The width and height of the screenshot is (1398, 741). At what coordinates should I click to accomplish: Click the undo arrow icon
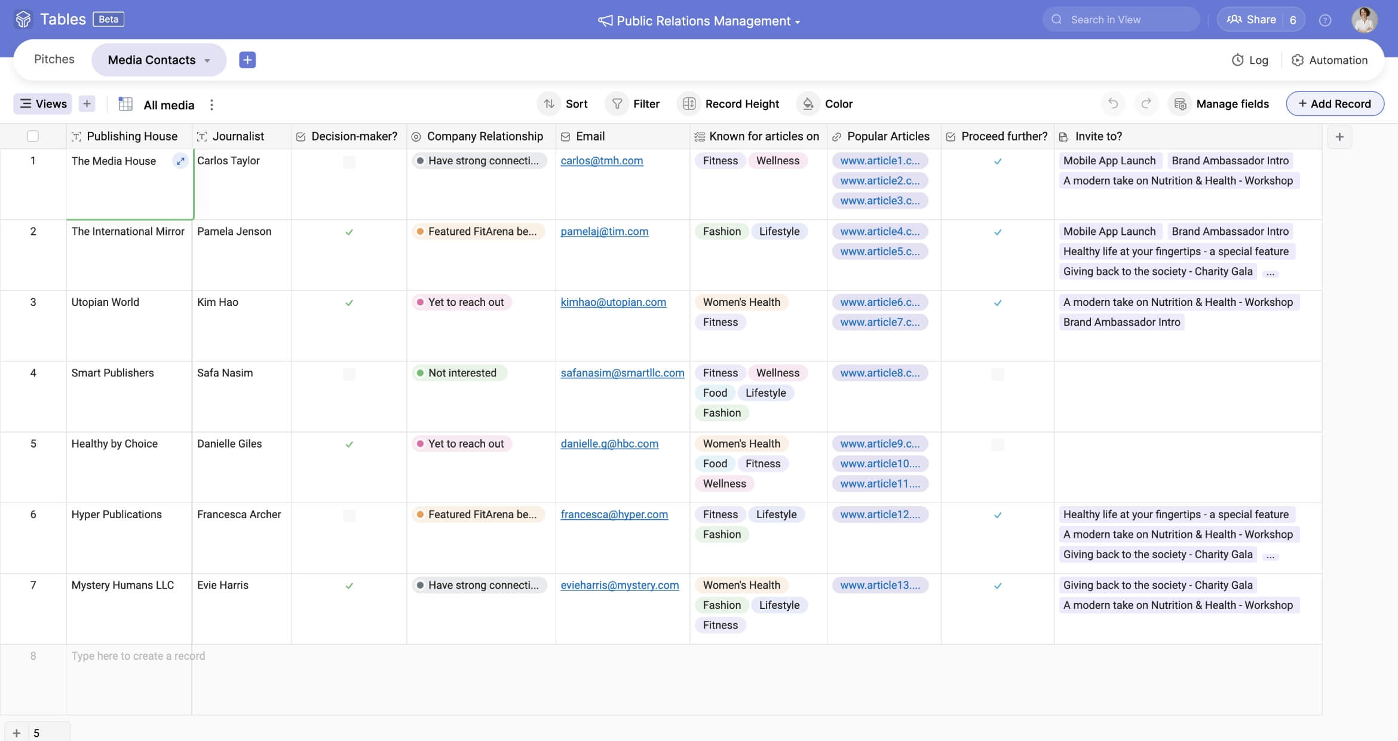click(x=1112, y=103)
